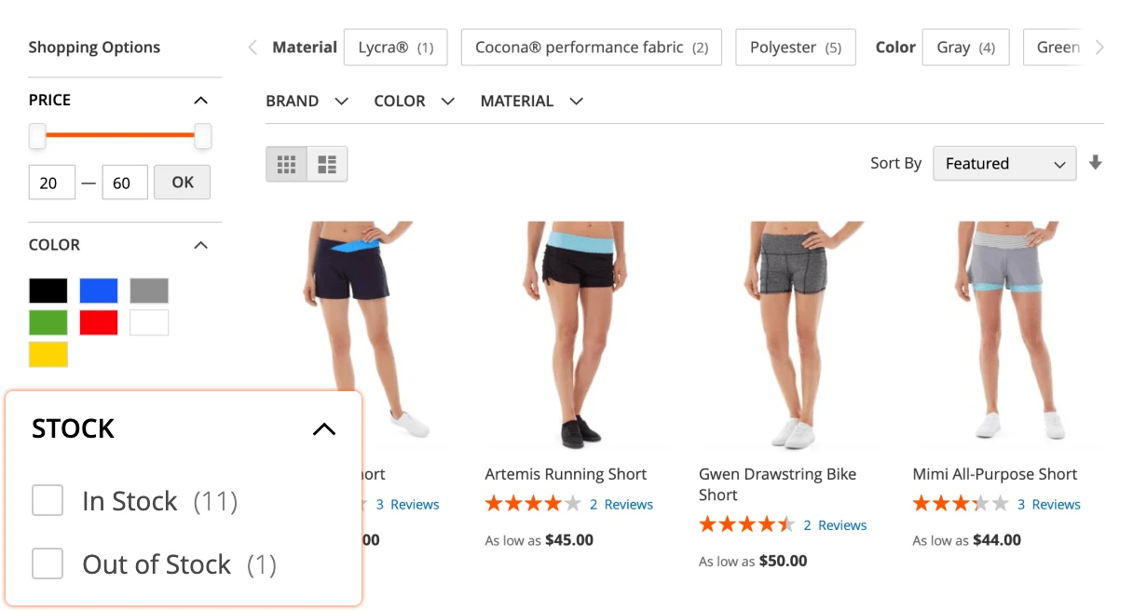Image resolution: width=1133 pixels, height=611 pixels.
Task: Open the BRAND filter dropdown
Action: tap(307, 101)
